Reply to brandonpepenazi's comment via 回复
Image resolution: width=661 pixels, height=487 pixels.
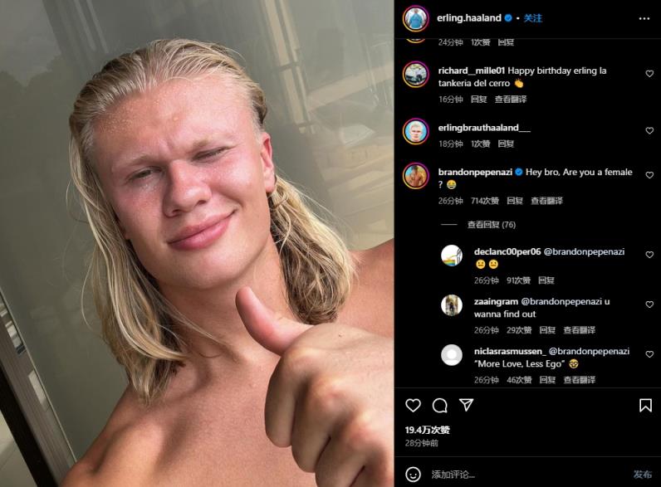pyautogui.click(x=514, y=201)
